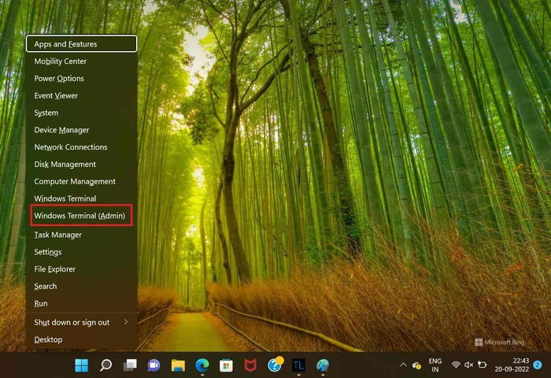Open the McAfee shield icon
This screenshot has width=551, height=378.
coord(250,365)
